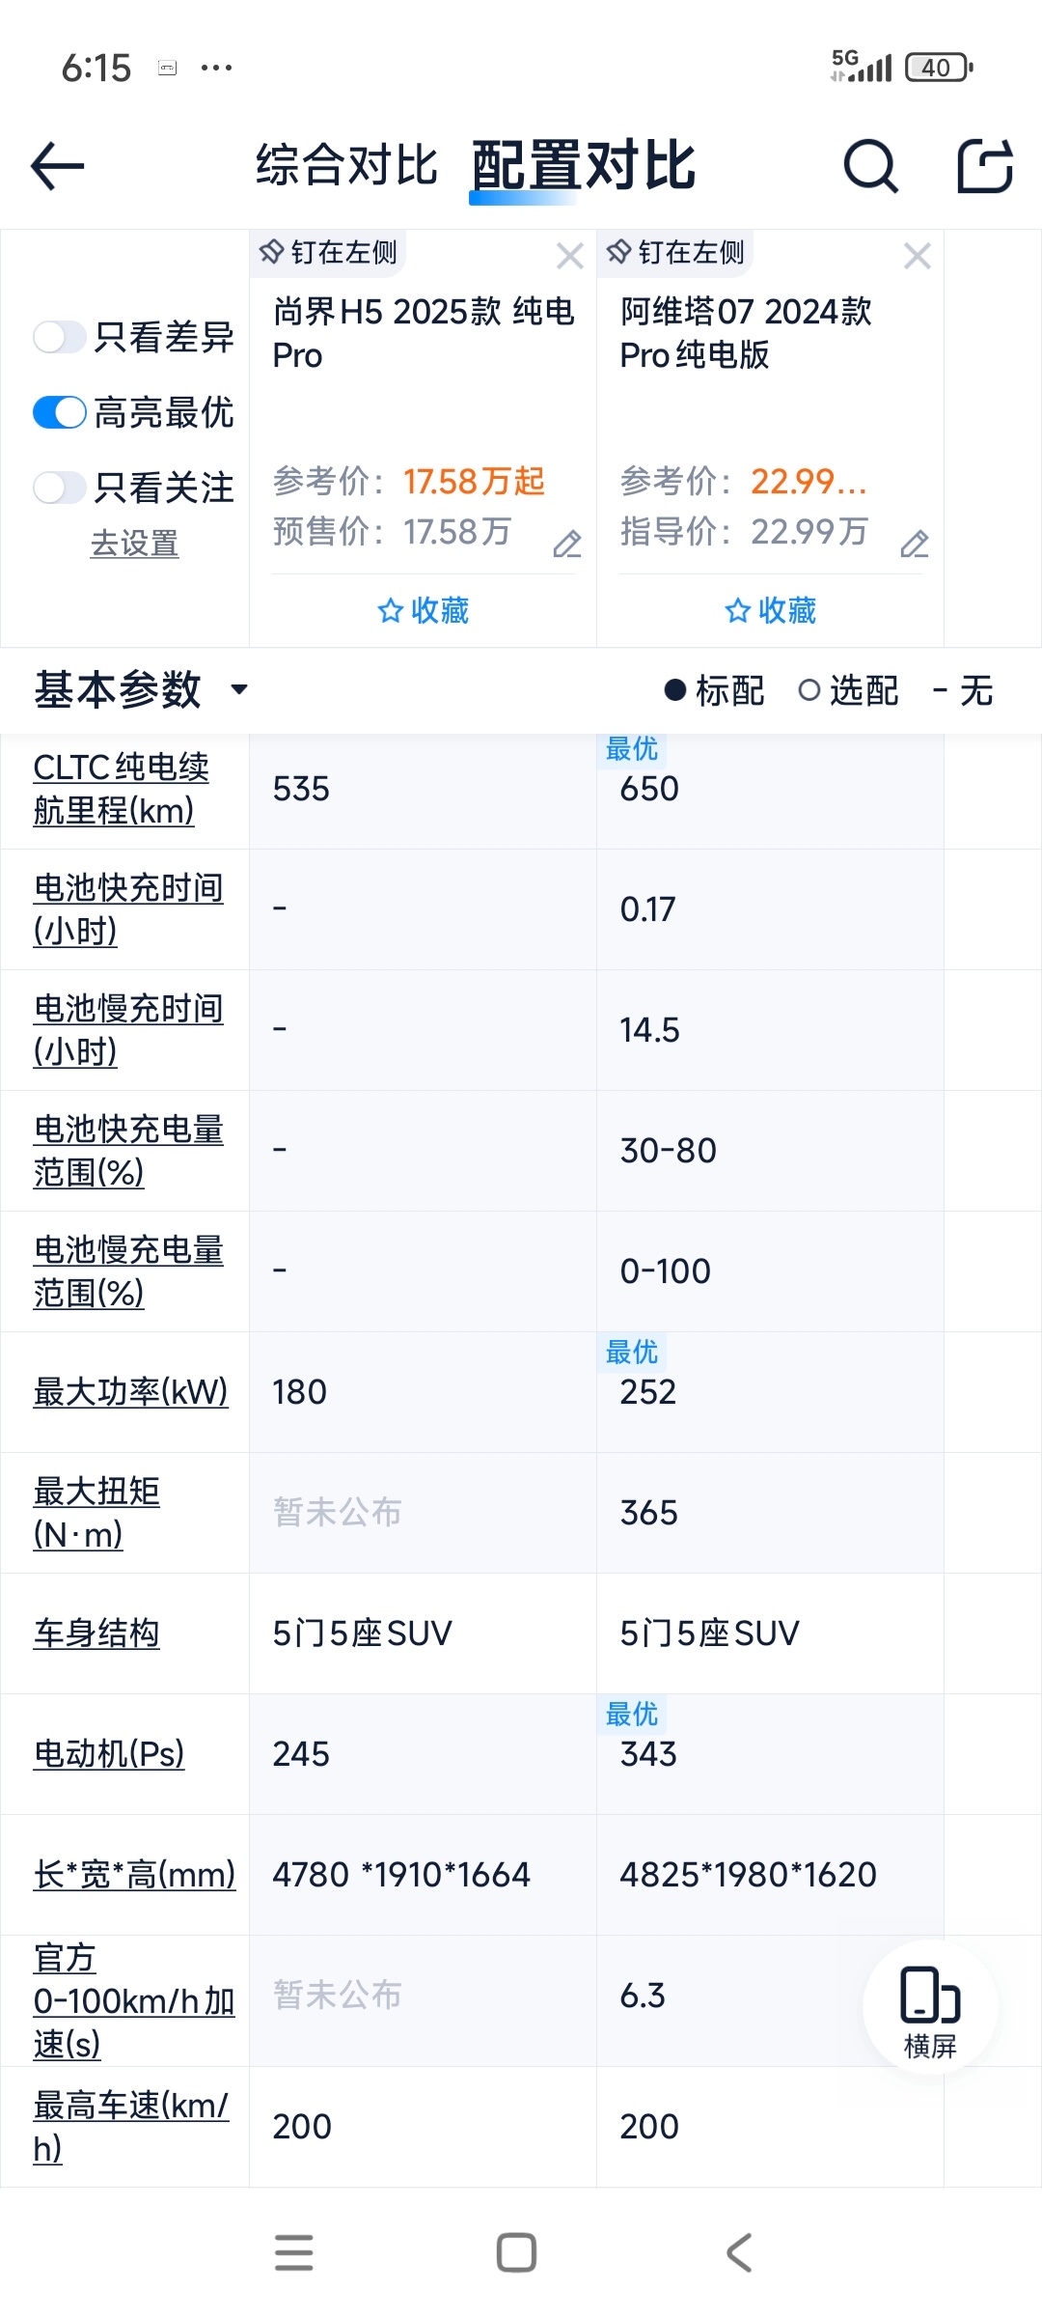The height and width of the screenshot is (2317, 1042).
Task: Enable 只看差异 toggle
Action: point(60,337)
